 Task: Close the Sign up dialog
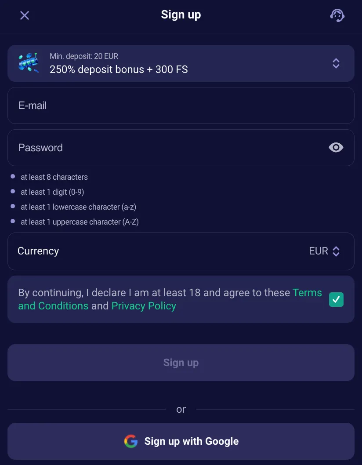25,15
